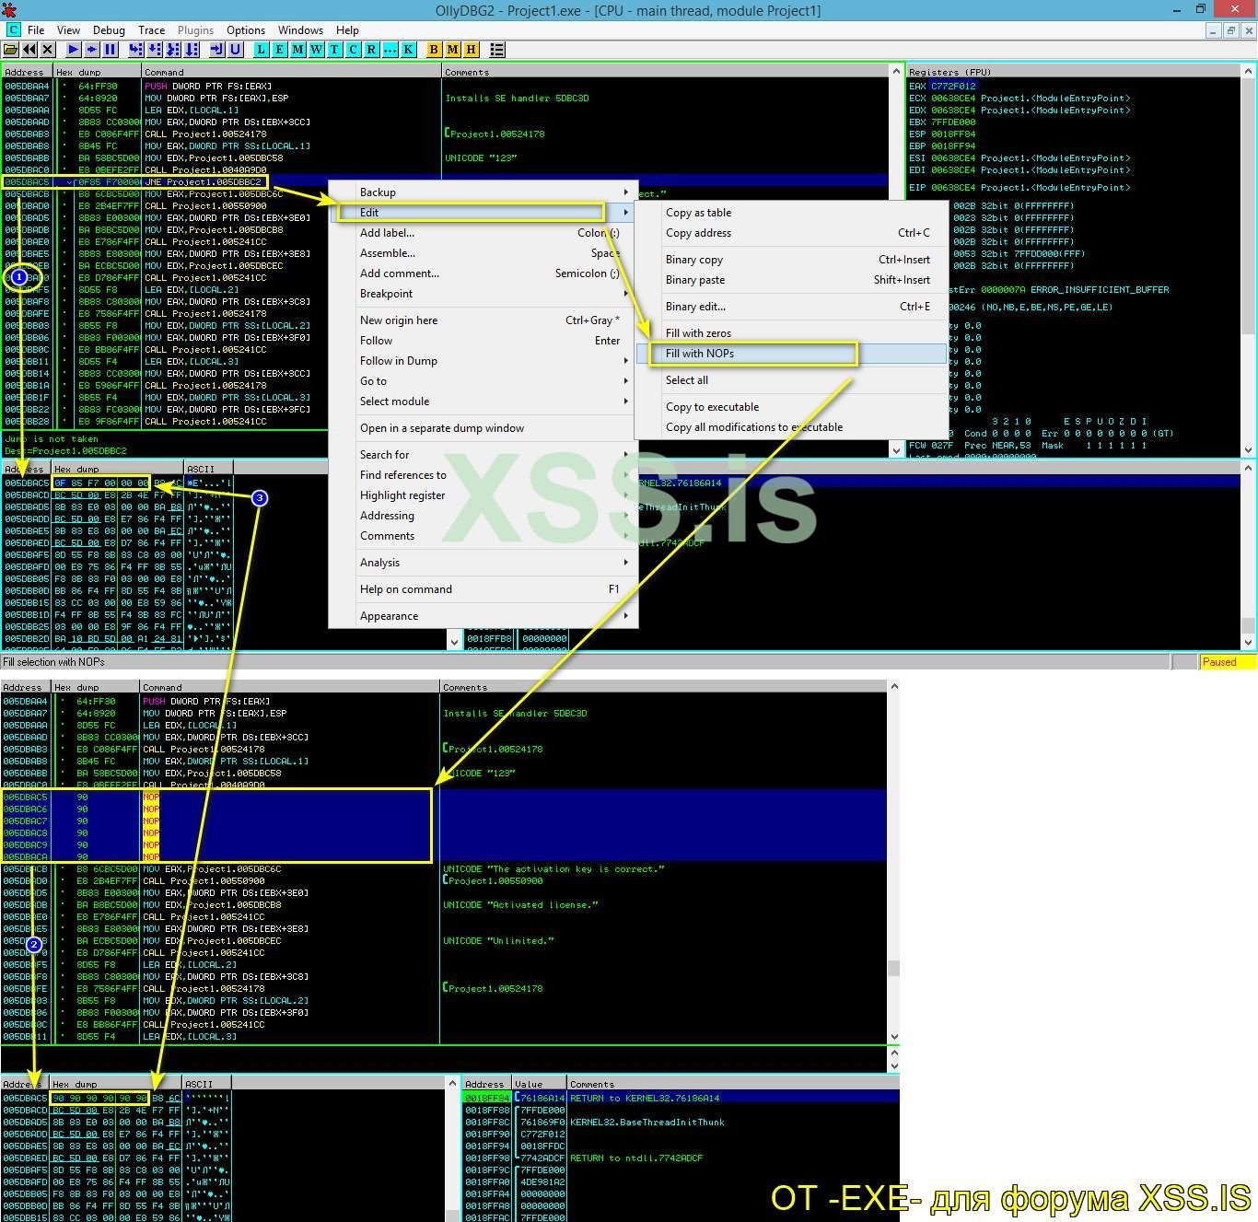Click the Restart program rewind icon
The height and width of the screenshot is (1222, 1258).
(29, 50)
